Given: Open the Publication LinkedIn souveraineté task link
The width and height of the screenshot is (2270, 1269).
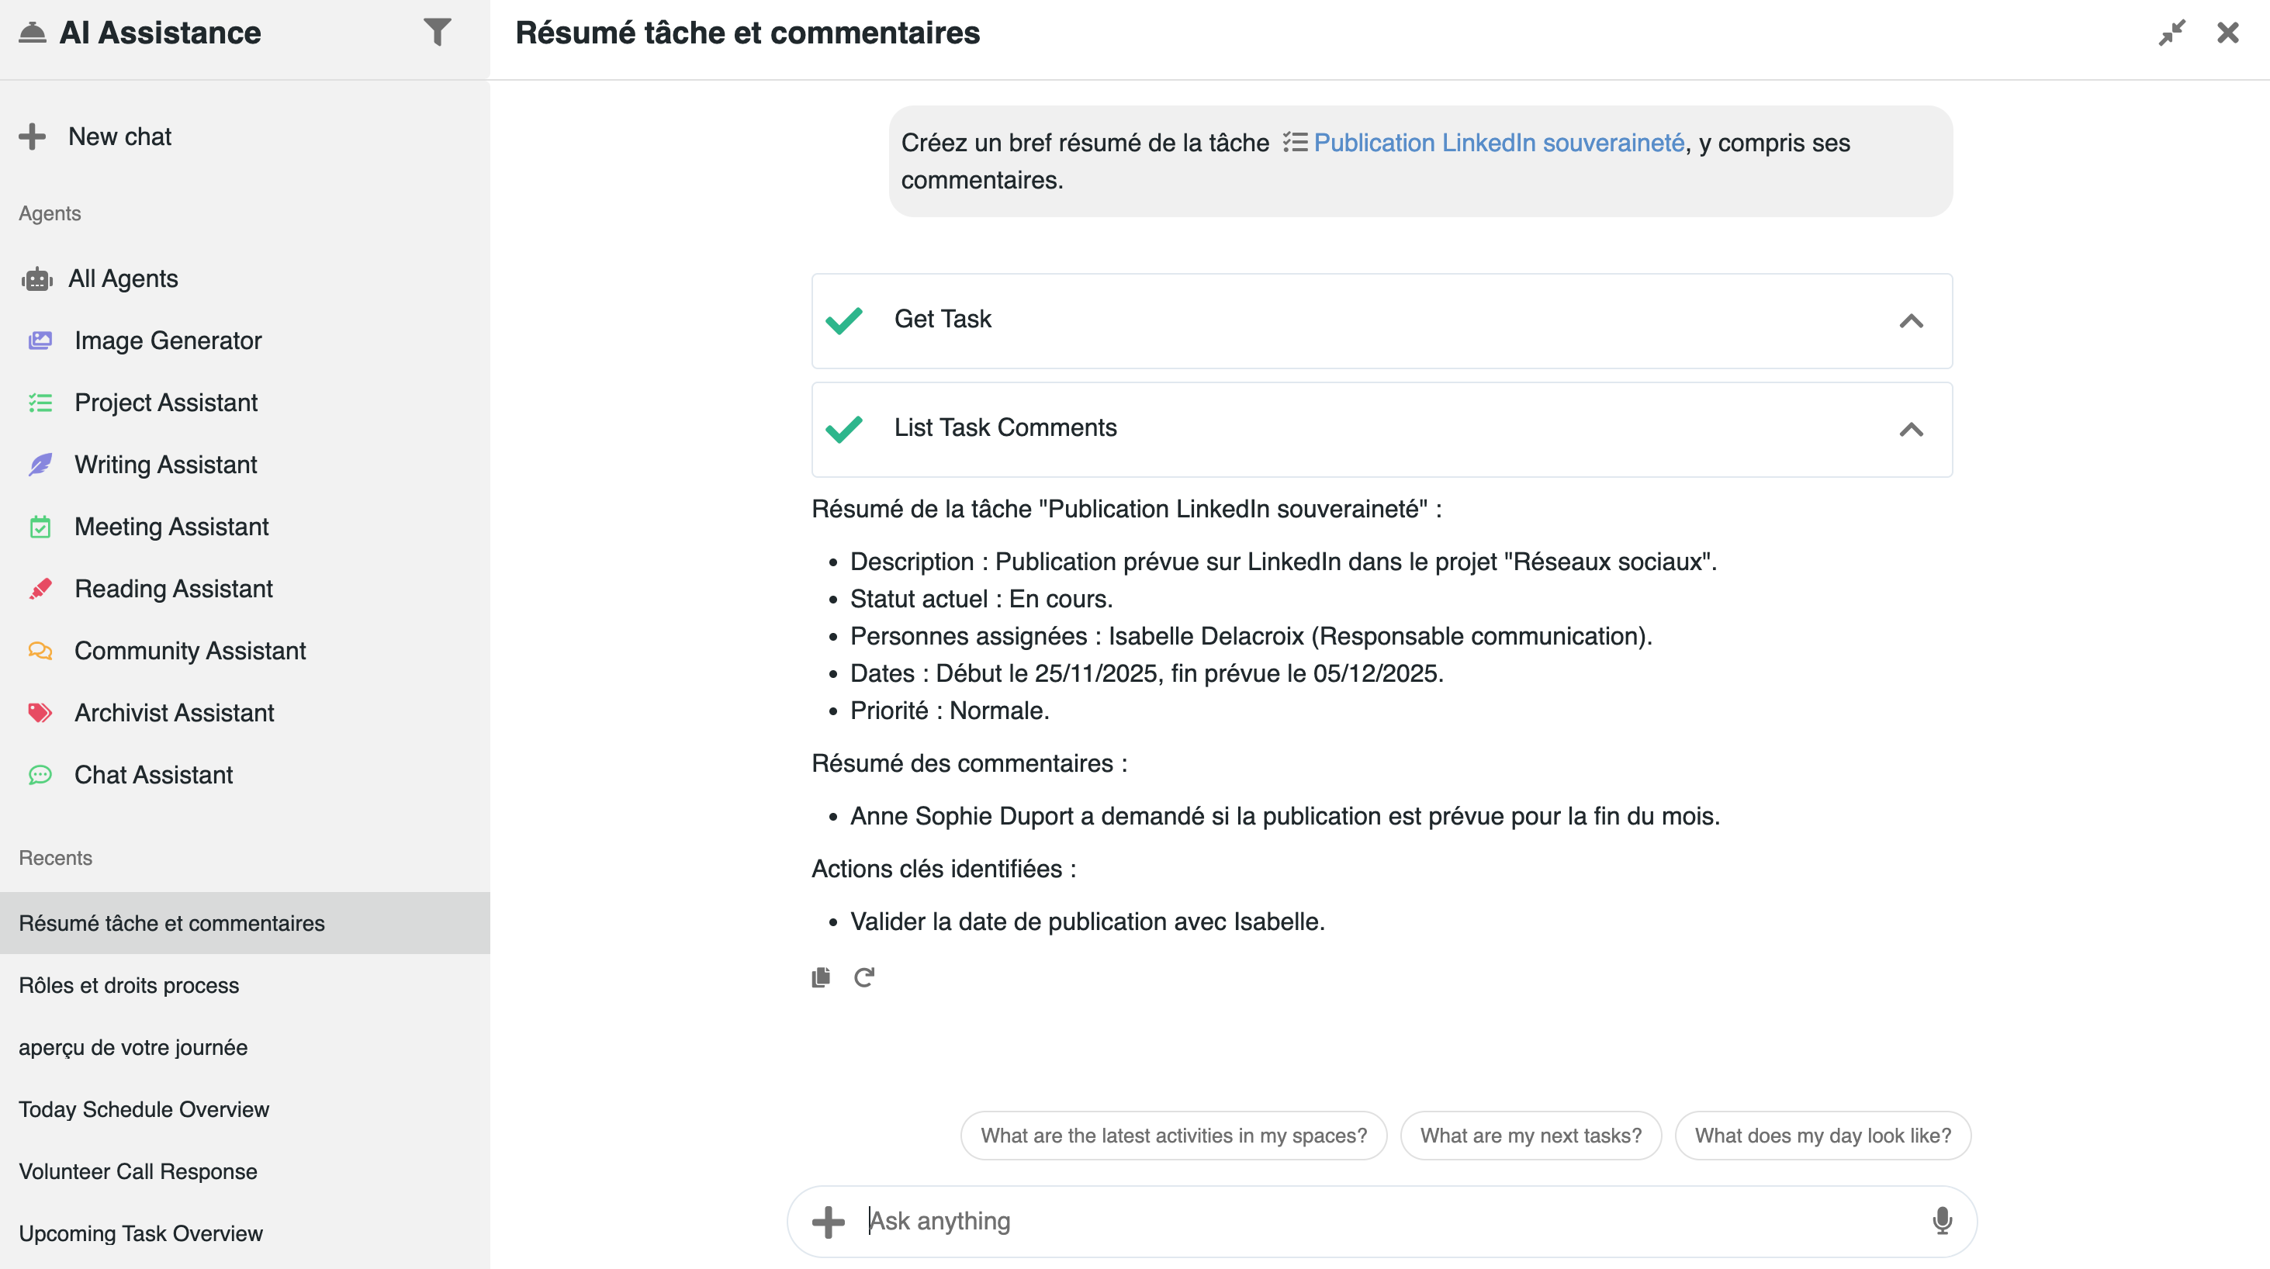Looking at the screenshot, I should click(x=1498, y=143).
